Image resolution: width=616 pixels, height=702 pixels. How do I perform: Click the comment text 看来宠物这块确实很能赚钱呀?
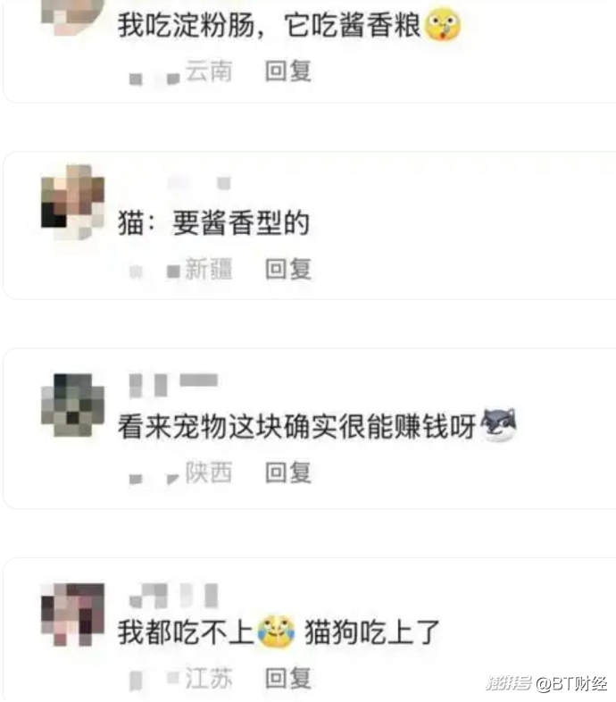click(296, 426)
